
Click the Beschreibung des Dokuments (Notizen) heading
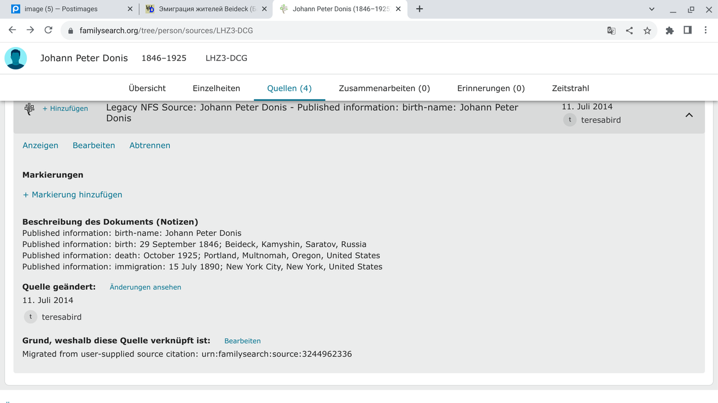[110, 222]
